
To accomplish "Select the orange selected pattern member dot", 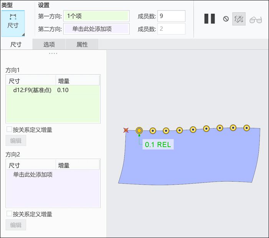I will pyautogui.click(x=139, y=131).
